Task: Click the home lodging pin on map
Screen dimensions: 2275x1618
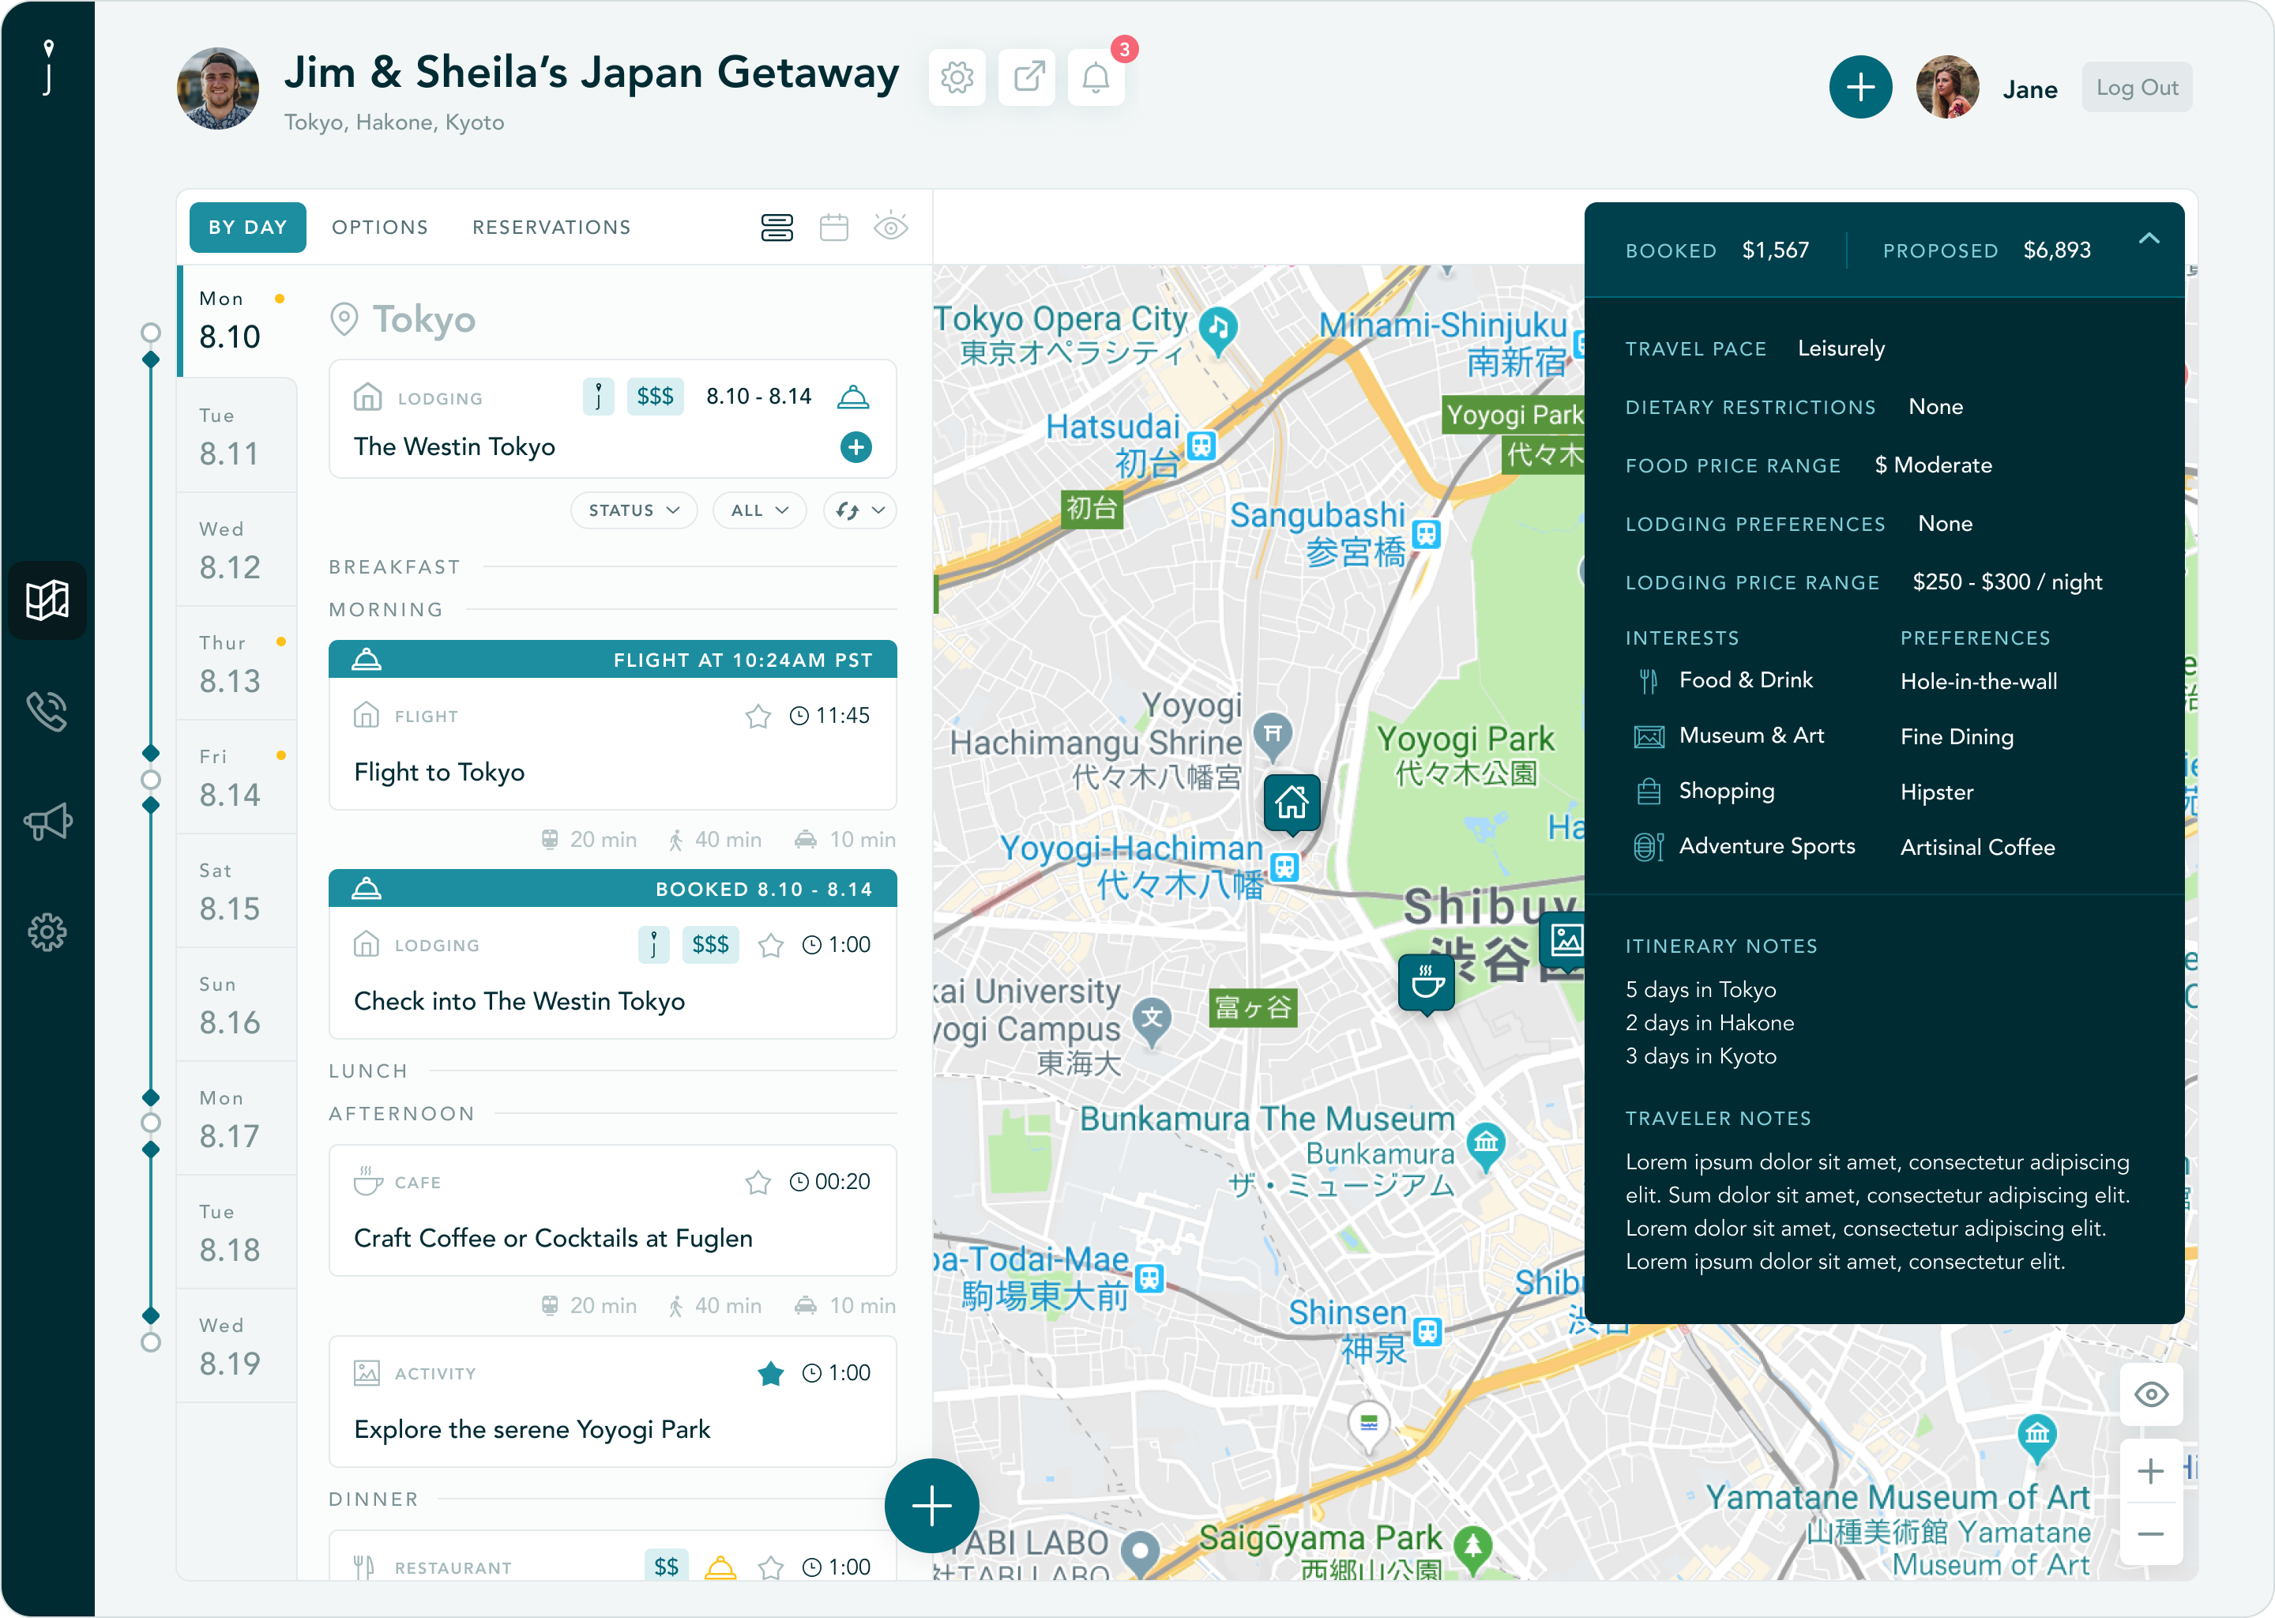Action: tap(1292, 802)
